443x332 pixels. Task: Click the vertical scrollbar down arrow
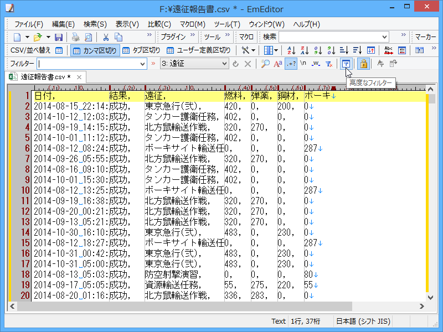(x=430, y=297)
